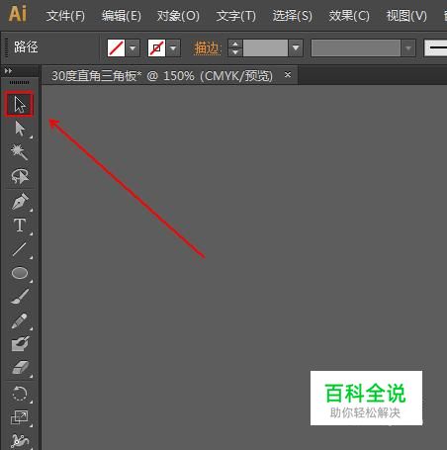This screenshot has width=447, height=450.
Task: Select the Eraser tool
Action: point(20,368)
